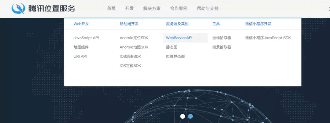Screen dimensions: 330x123
Task: Click the 微信小程序开发 column heading
Action: 258,24
